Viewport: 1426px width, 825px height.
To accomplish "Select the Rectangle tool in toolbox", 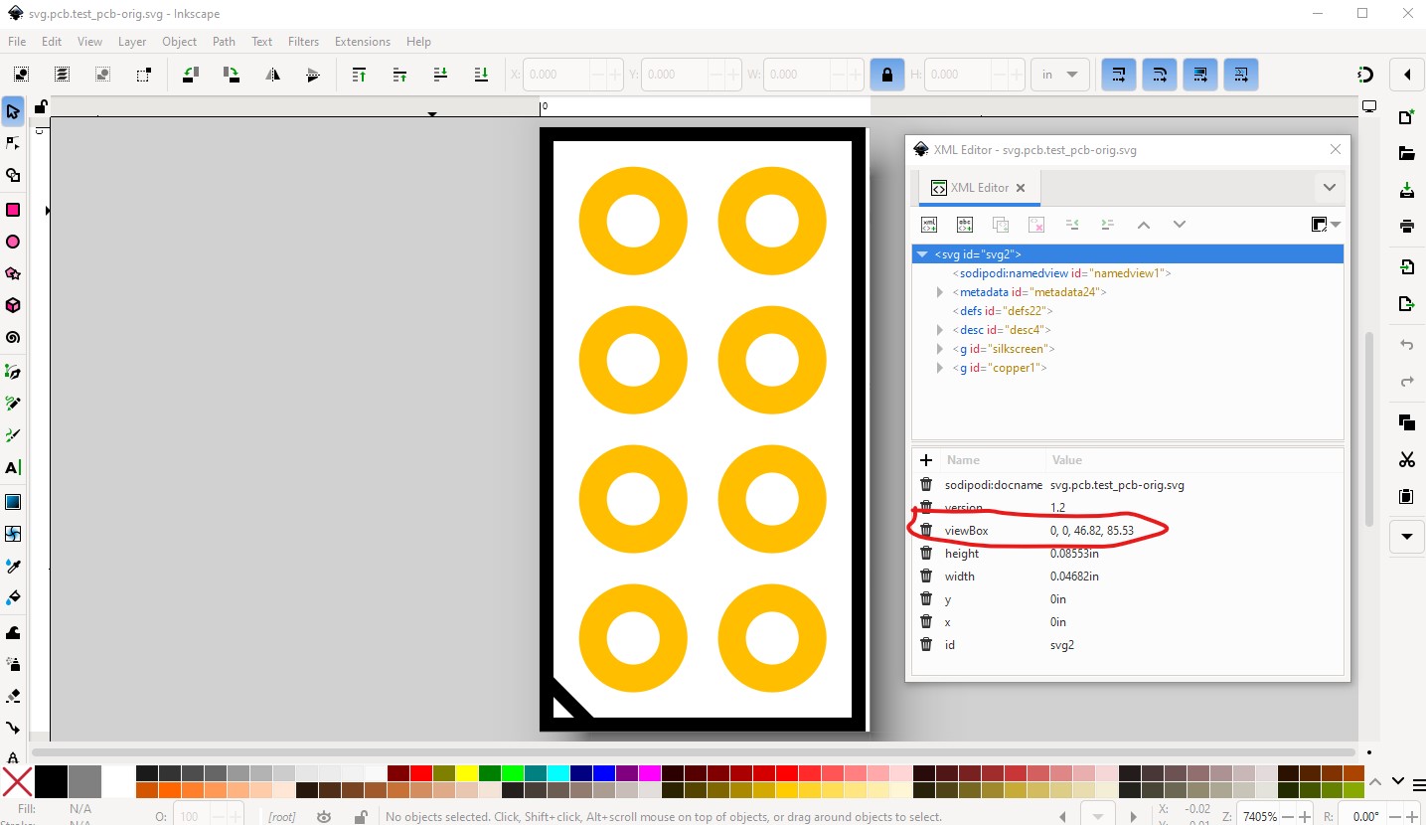I will click(13, 210).
